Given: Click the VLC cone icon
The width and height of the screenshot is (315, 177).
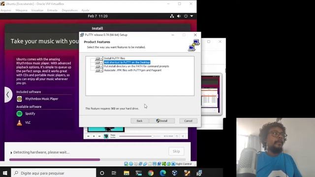Looking at the screenshot, I should [19, 122].
